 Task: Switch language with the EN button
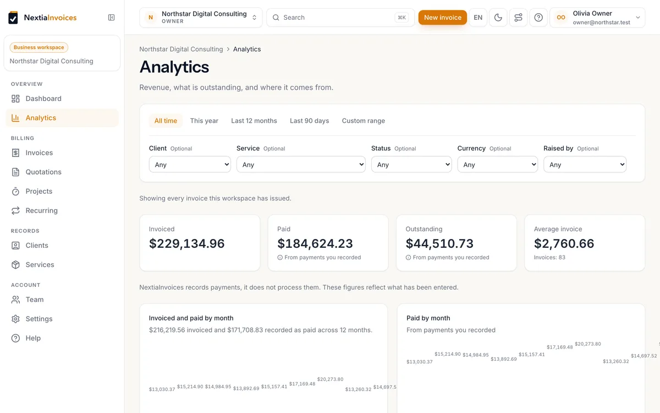478,18
